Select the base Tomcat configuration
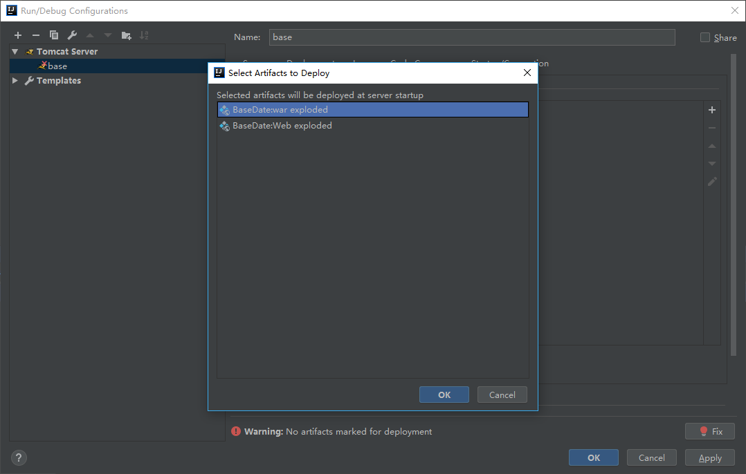This screenshot has width=746, height=474. 117,66
